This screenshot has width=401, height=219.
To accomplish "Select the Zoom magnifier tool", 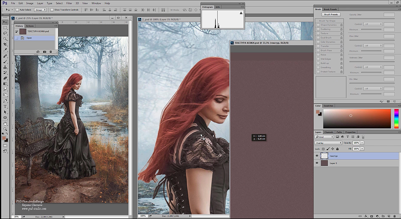I will click(x=5, y=129).
